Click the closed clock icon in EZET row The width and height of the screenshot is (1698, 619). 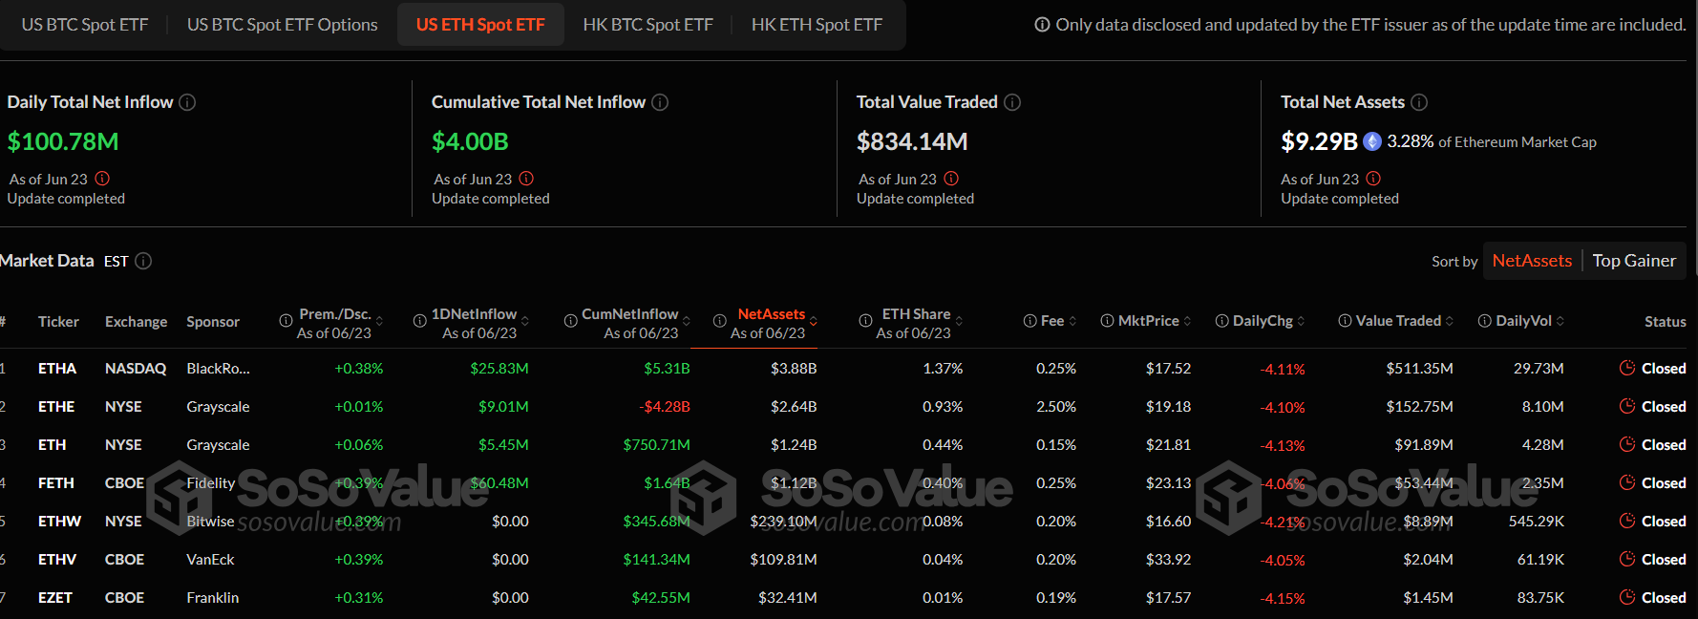point(1627,597)
